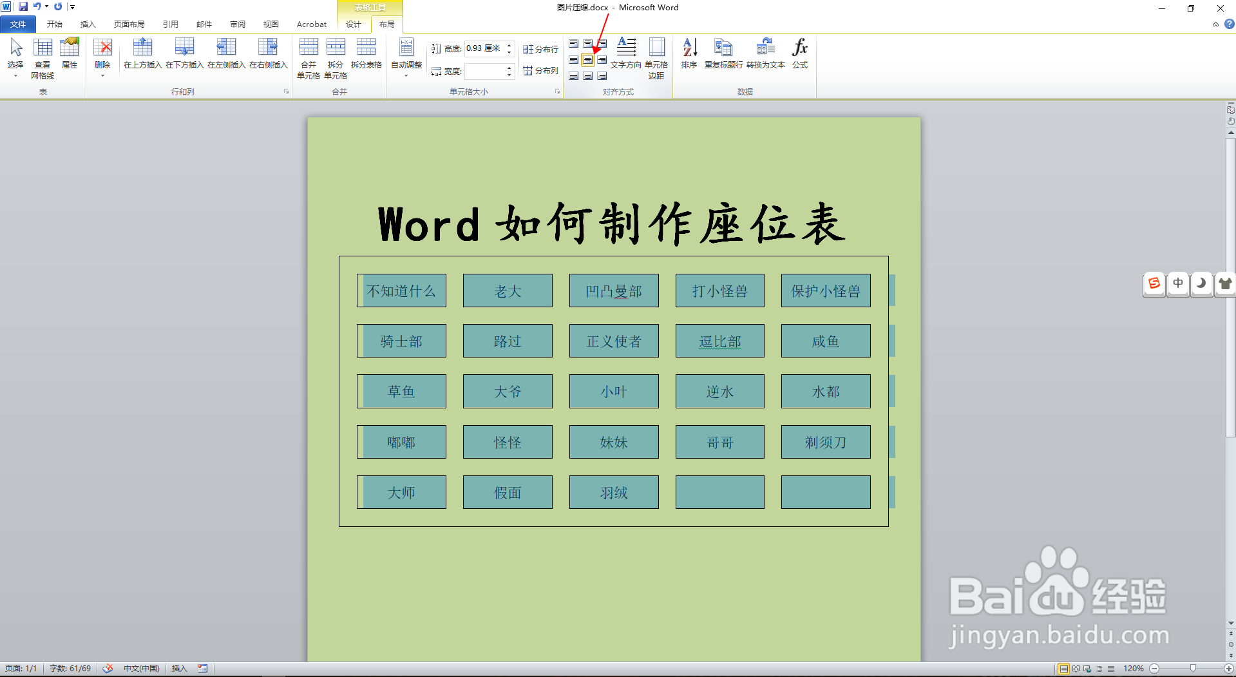This screenshot has height=677, width=1236.
Task: Click the Sogou S input icon
Action: click(1154, 283)
